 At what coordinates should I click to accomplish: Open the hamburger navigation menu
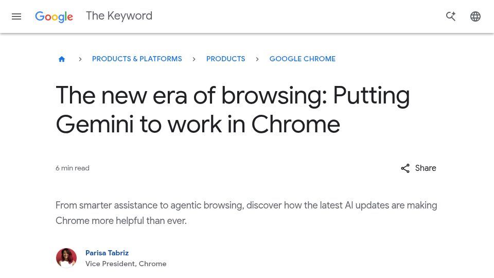coord(16,16)
